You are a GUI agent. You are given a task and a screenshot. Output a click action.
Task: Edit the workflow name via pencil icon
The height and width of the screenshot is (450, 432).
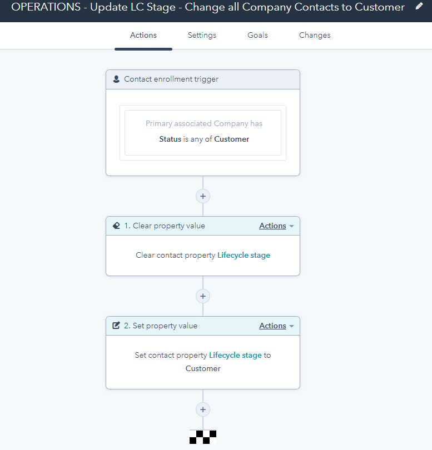click(x=420, y=7)
